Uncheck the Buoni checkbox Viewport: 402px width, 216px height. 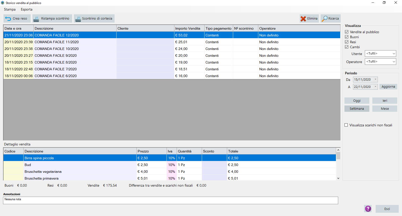pos(347,37)
